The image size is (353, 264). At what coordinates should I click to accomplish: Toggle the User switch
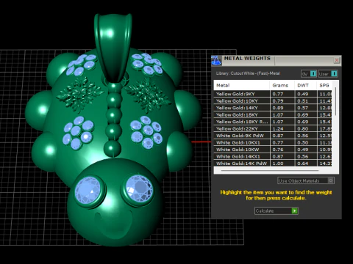click(328, 74)
